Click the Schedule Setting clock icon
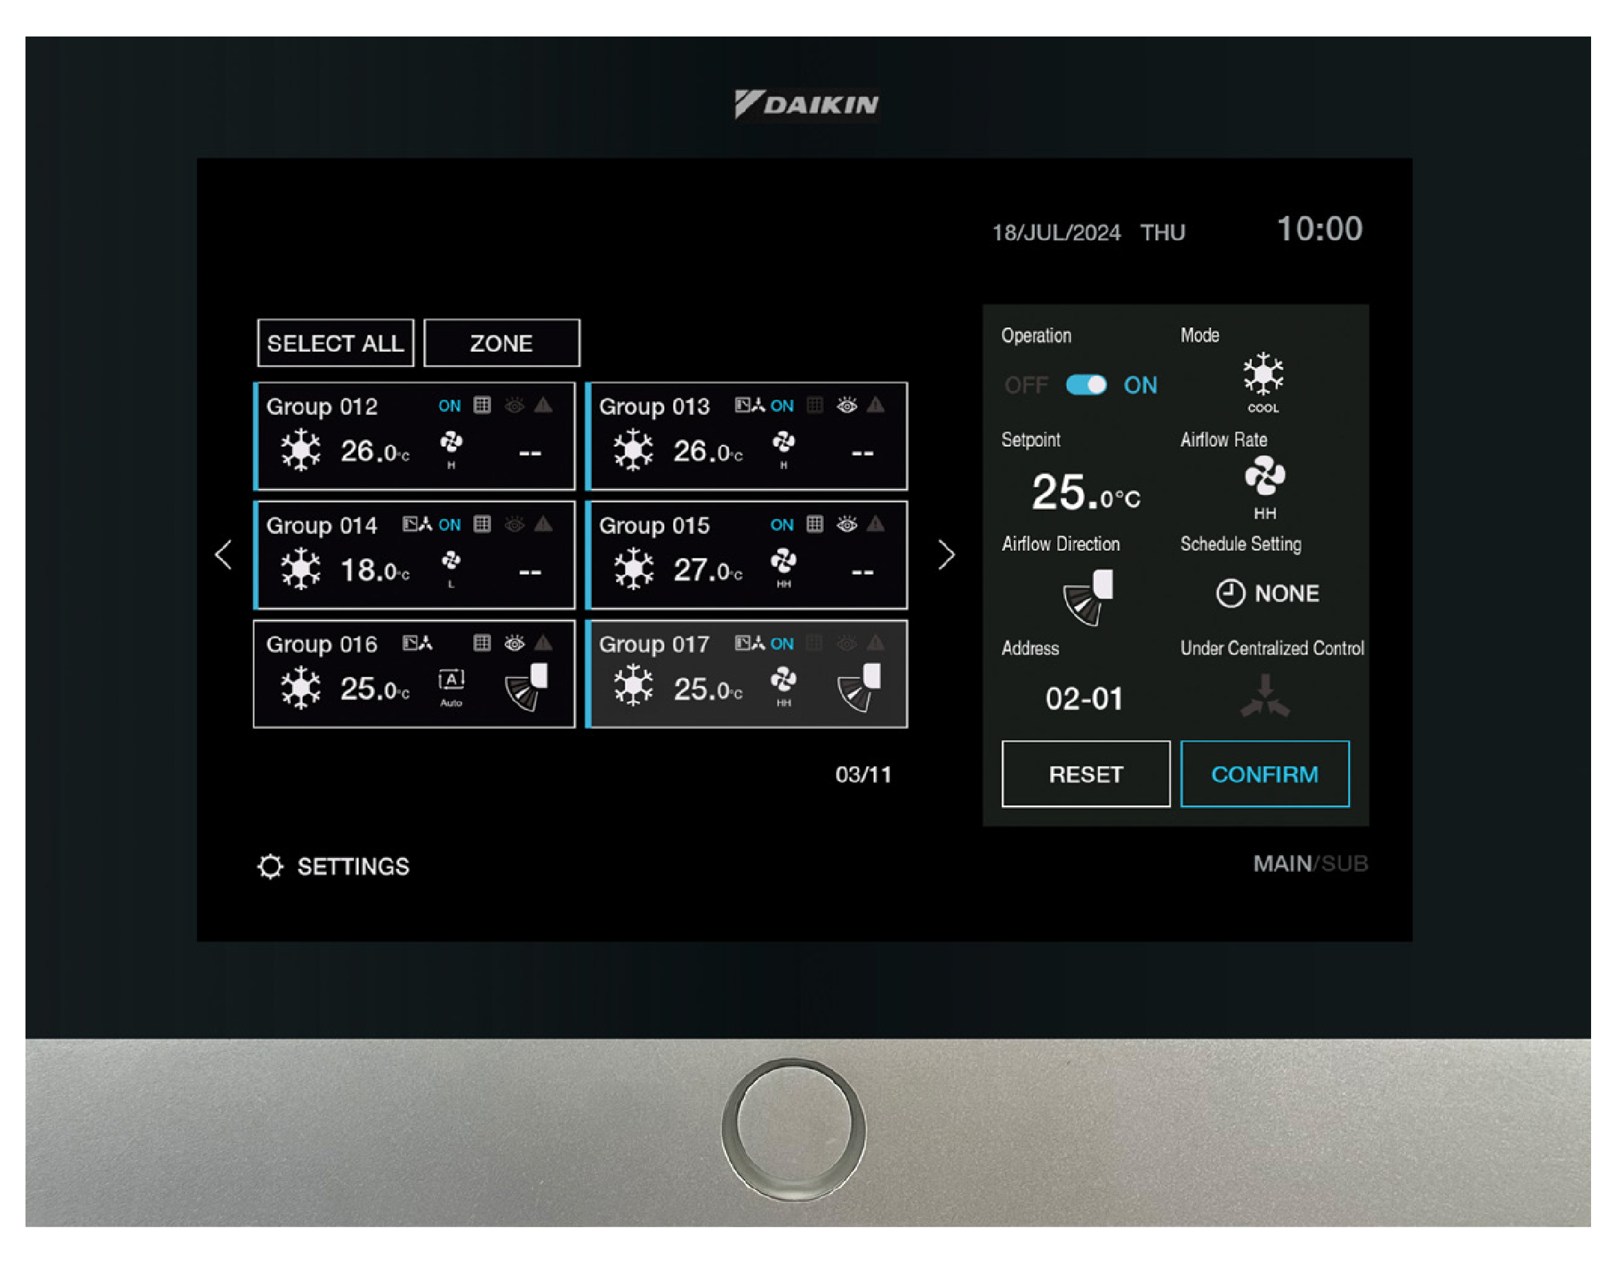 1230,594
